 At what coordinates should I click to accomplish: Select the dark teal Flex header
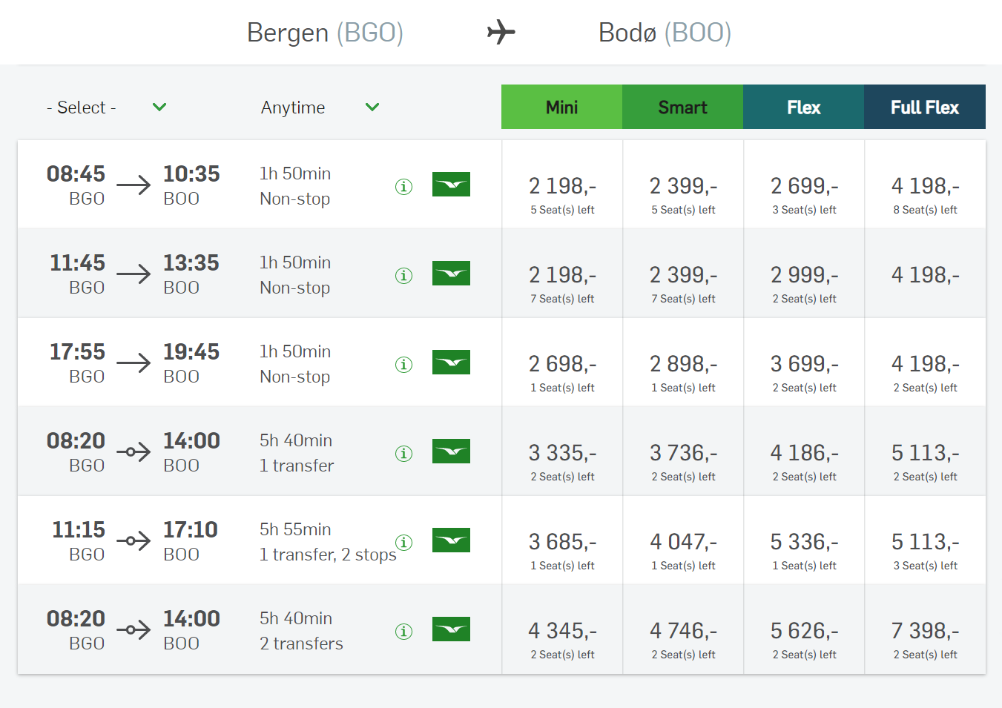tap(803, 107)
